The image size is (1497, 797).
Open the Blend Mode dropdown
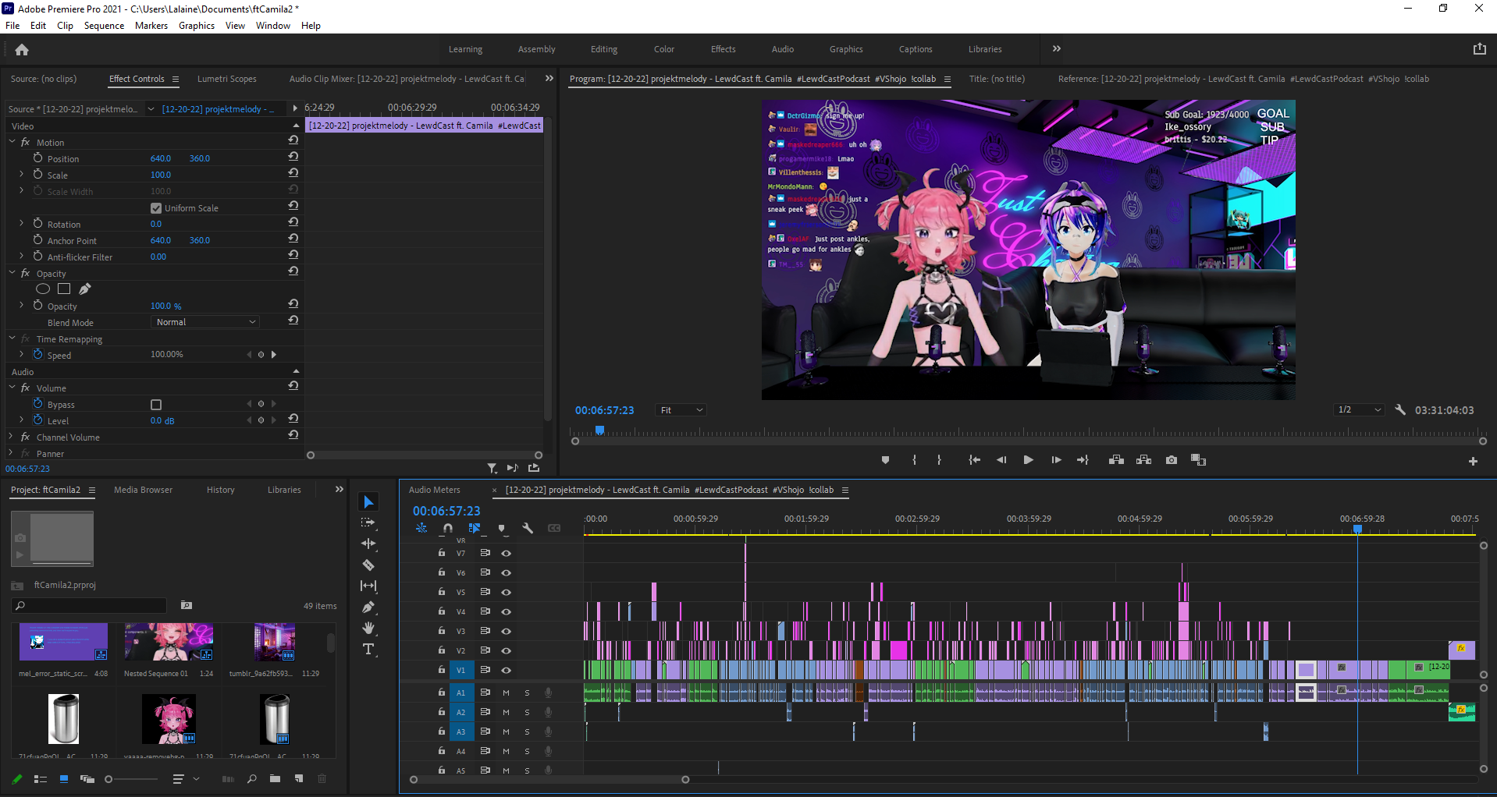click(204, 322)
